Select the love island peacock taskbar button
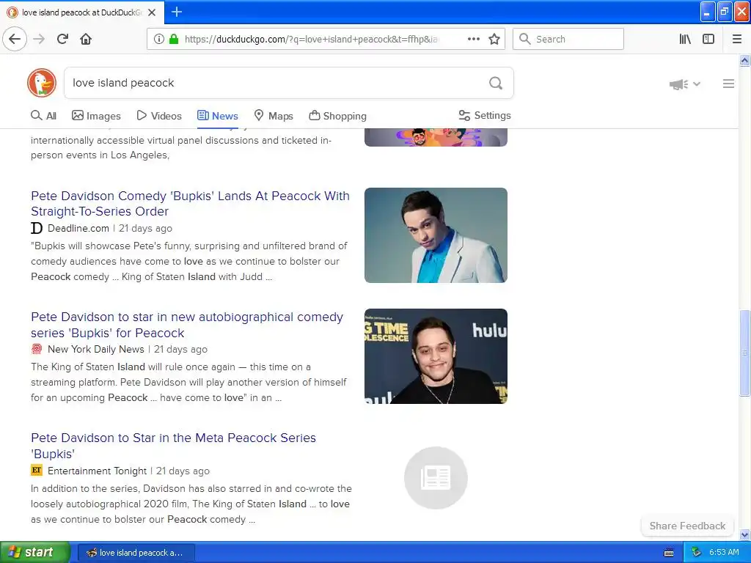 136,553
